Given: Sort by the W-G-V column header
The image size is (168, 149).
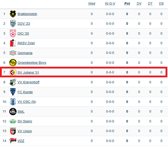Looking at the screenshot, I should coord(110,4).
